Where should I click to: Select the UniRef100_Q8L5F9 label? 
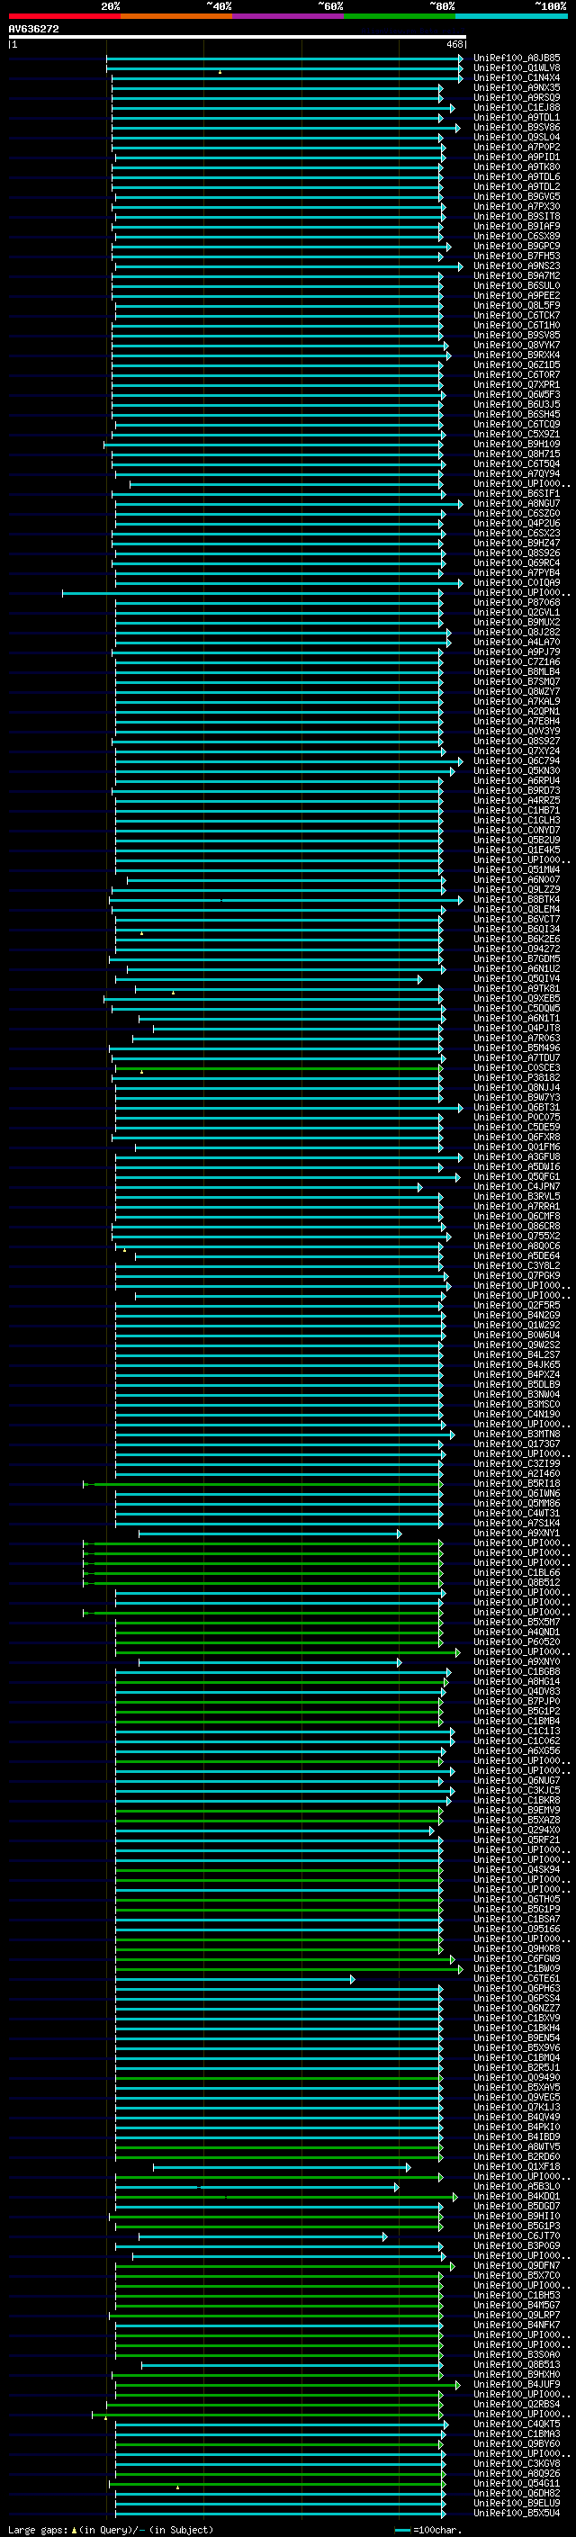tap(517, 305)
